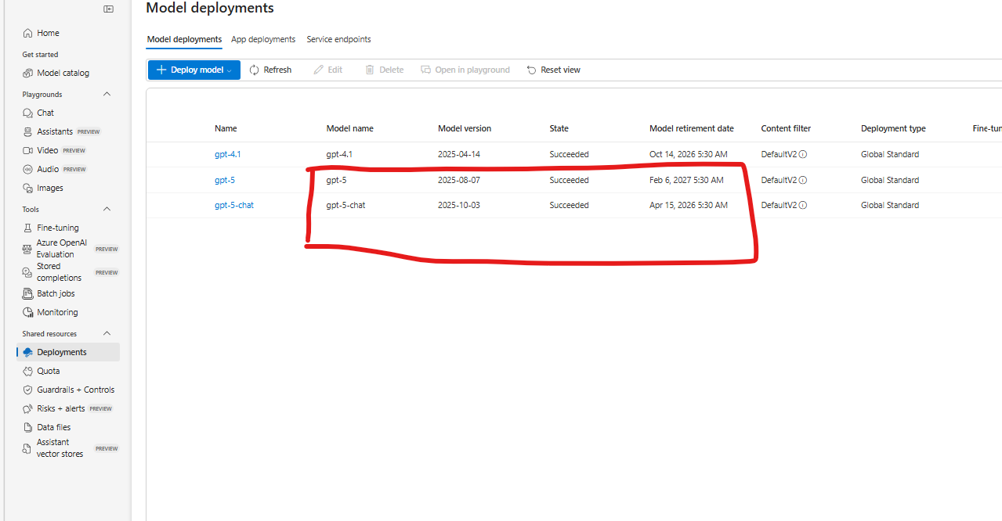This screenshot has width=1002, height=521.
Task: Open Monitoring icon in sidebar
Action: (28, 312)
